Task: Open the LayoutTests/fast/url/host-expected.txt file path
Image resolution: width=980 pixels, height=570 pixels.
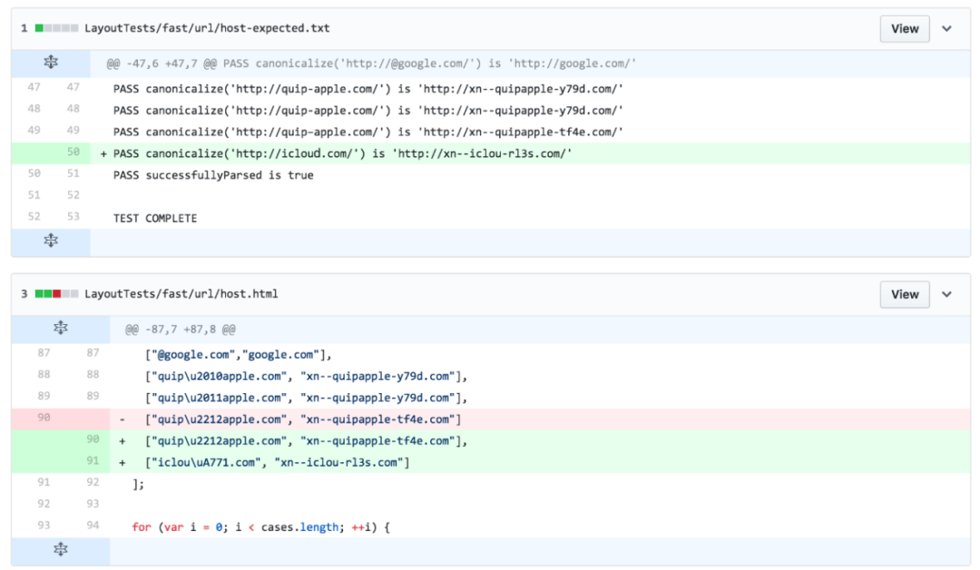Action: tap(207, 28)
